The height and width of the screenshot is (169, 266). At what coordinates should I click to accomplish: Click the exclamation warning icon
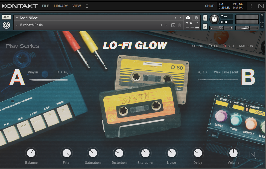coord(251,6)
